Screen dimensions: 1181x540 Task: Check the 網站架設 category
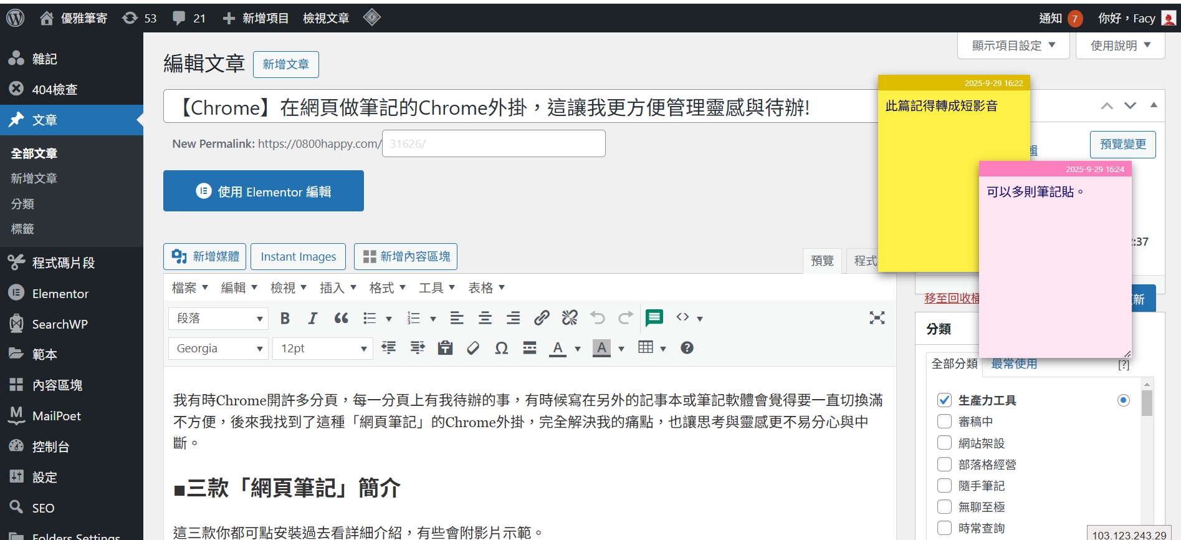coord(944,443)
